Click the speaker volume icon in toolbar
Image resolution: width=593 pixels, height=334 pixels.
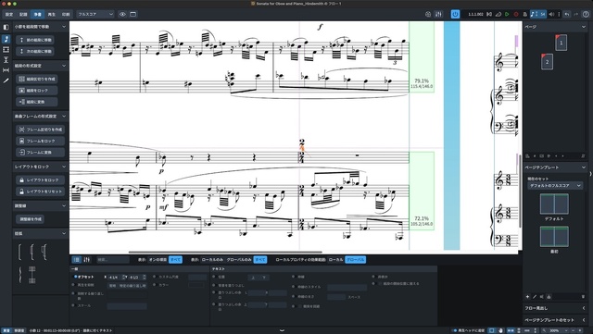(551, 15)
